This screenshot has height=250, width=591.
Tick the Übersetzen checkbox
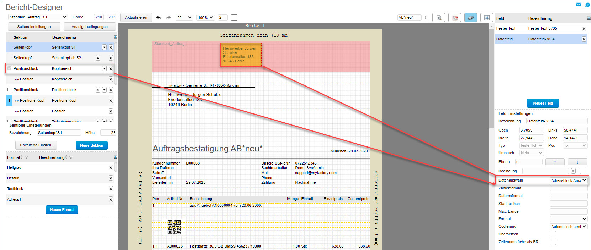553,234
